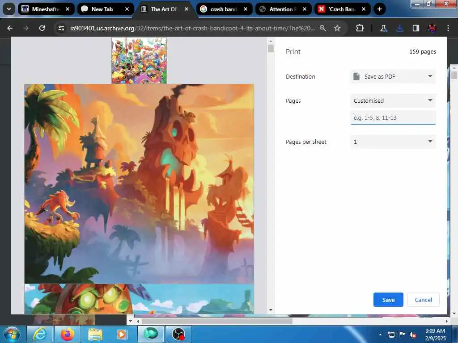Viewport: 458px width, 343px height.
Task: Open the green round browser taskbar icon
Action: (151, 334)
